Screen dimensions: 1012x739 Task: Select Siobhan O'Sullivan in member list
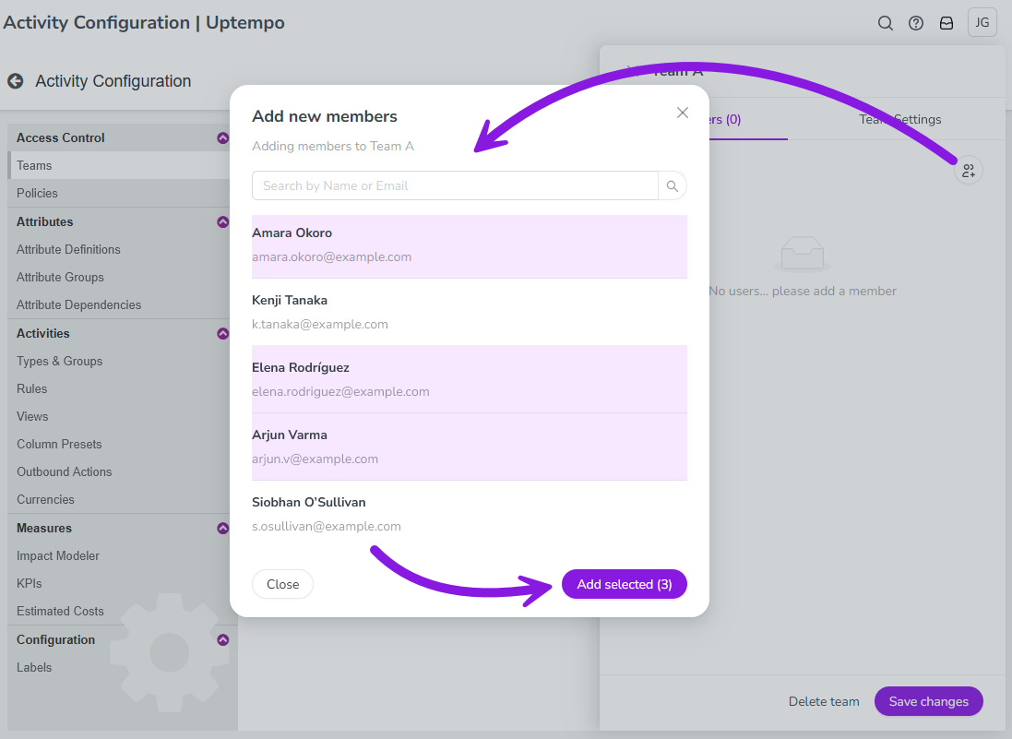point(470,514)
